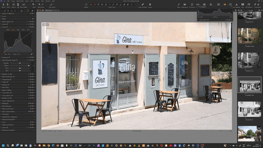Click the Undo arrow
The height and width of the screenshot is (148, 263).
pyautogui.click(x=39, y=5)
